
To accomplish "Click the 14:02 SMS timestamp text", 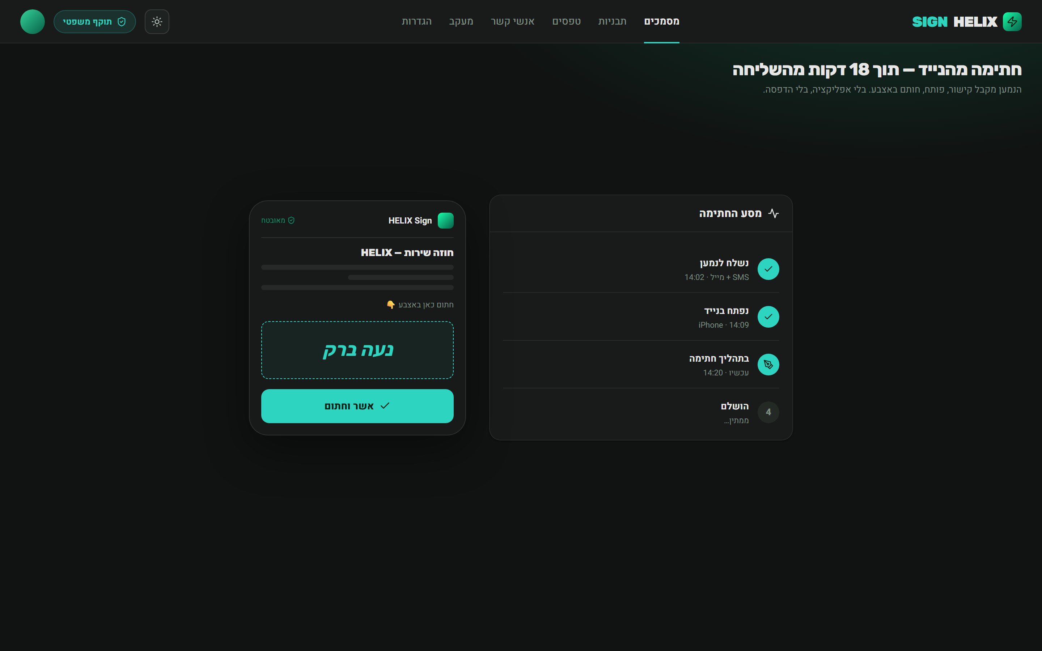I will click(716, 277).
